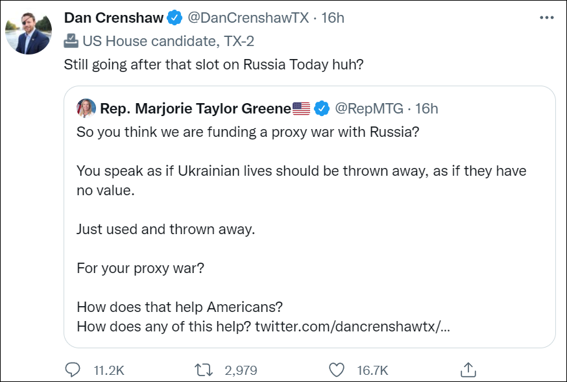Click the Rep. Marjorie Taylor Greene name
The image size is (567, 382).
[195, 108]
